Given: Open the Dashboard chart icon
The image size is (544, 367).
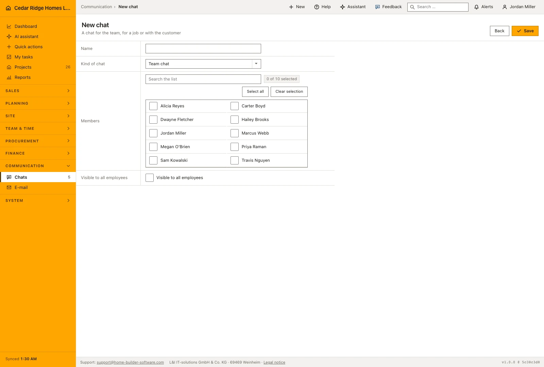Looking at the screenshot, I should coord(9,27).
